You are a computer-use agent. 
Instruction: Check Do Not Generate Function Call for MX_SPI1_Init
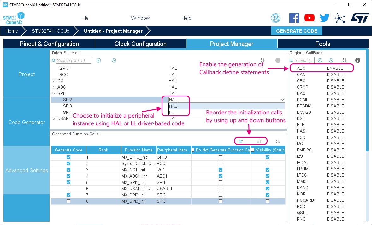(221, 182)
